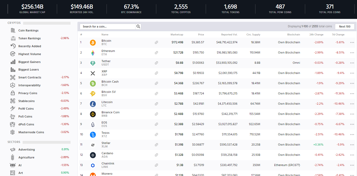The image size is (357, 176).
Task: Click inside the coin search field
Action: (108, 26)
